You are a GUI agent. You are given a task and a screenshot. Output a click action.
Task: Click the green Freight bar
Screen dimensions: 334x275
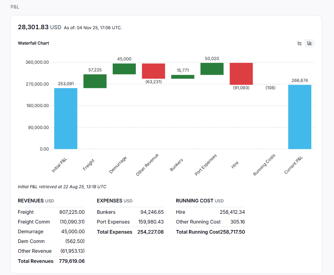95,81
